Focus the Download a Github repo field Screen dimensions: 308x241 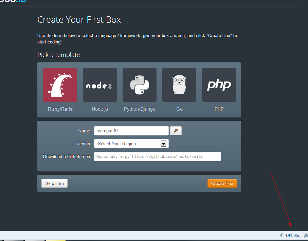tap(158, 156)
